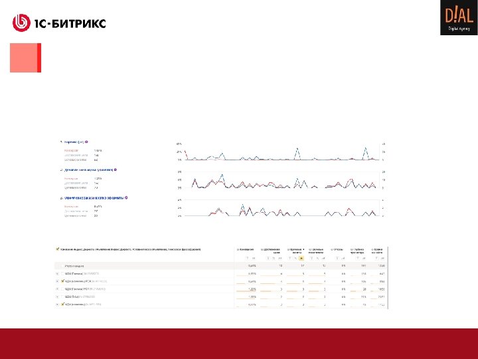
Task: Toggle the Конверсия column header checkbox
Action: coord(238,249)
